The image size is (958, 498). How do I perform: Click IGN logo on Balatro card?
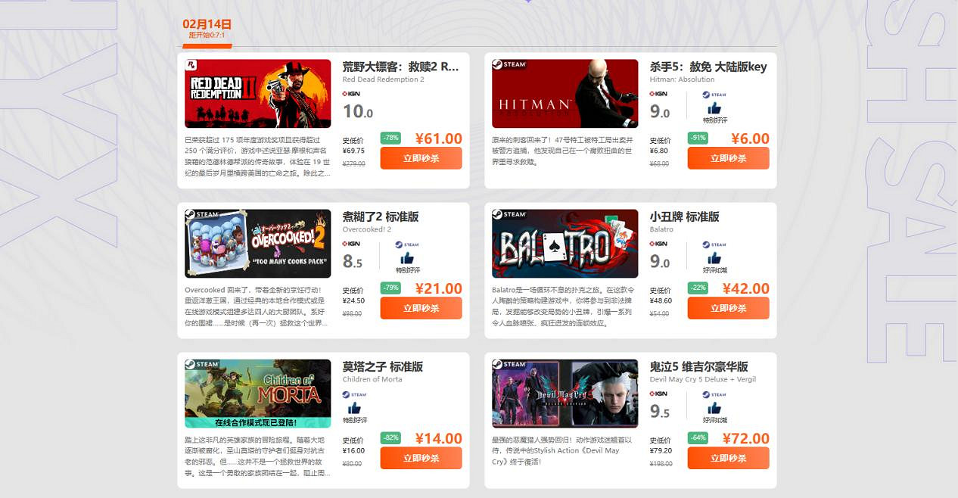[658, 244]
